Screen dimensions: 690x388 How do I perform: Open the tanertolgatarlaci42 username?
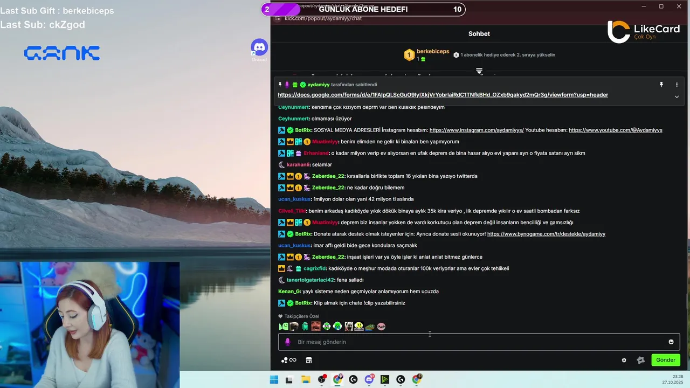310,280
